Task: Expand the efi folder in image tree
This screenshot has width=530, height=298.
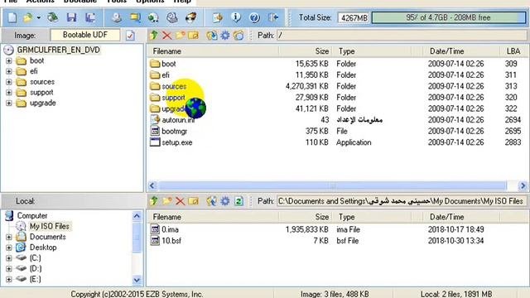Action: click(9, 71)
